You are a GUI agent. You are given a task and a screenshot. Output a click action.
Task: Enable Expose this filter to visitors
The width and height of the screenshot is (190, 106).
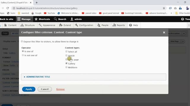22,41
